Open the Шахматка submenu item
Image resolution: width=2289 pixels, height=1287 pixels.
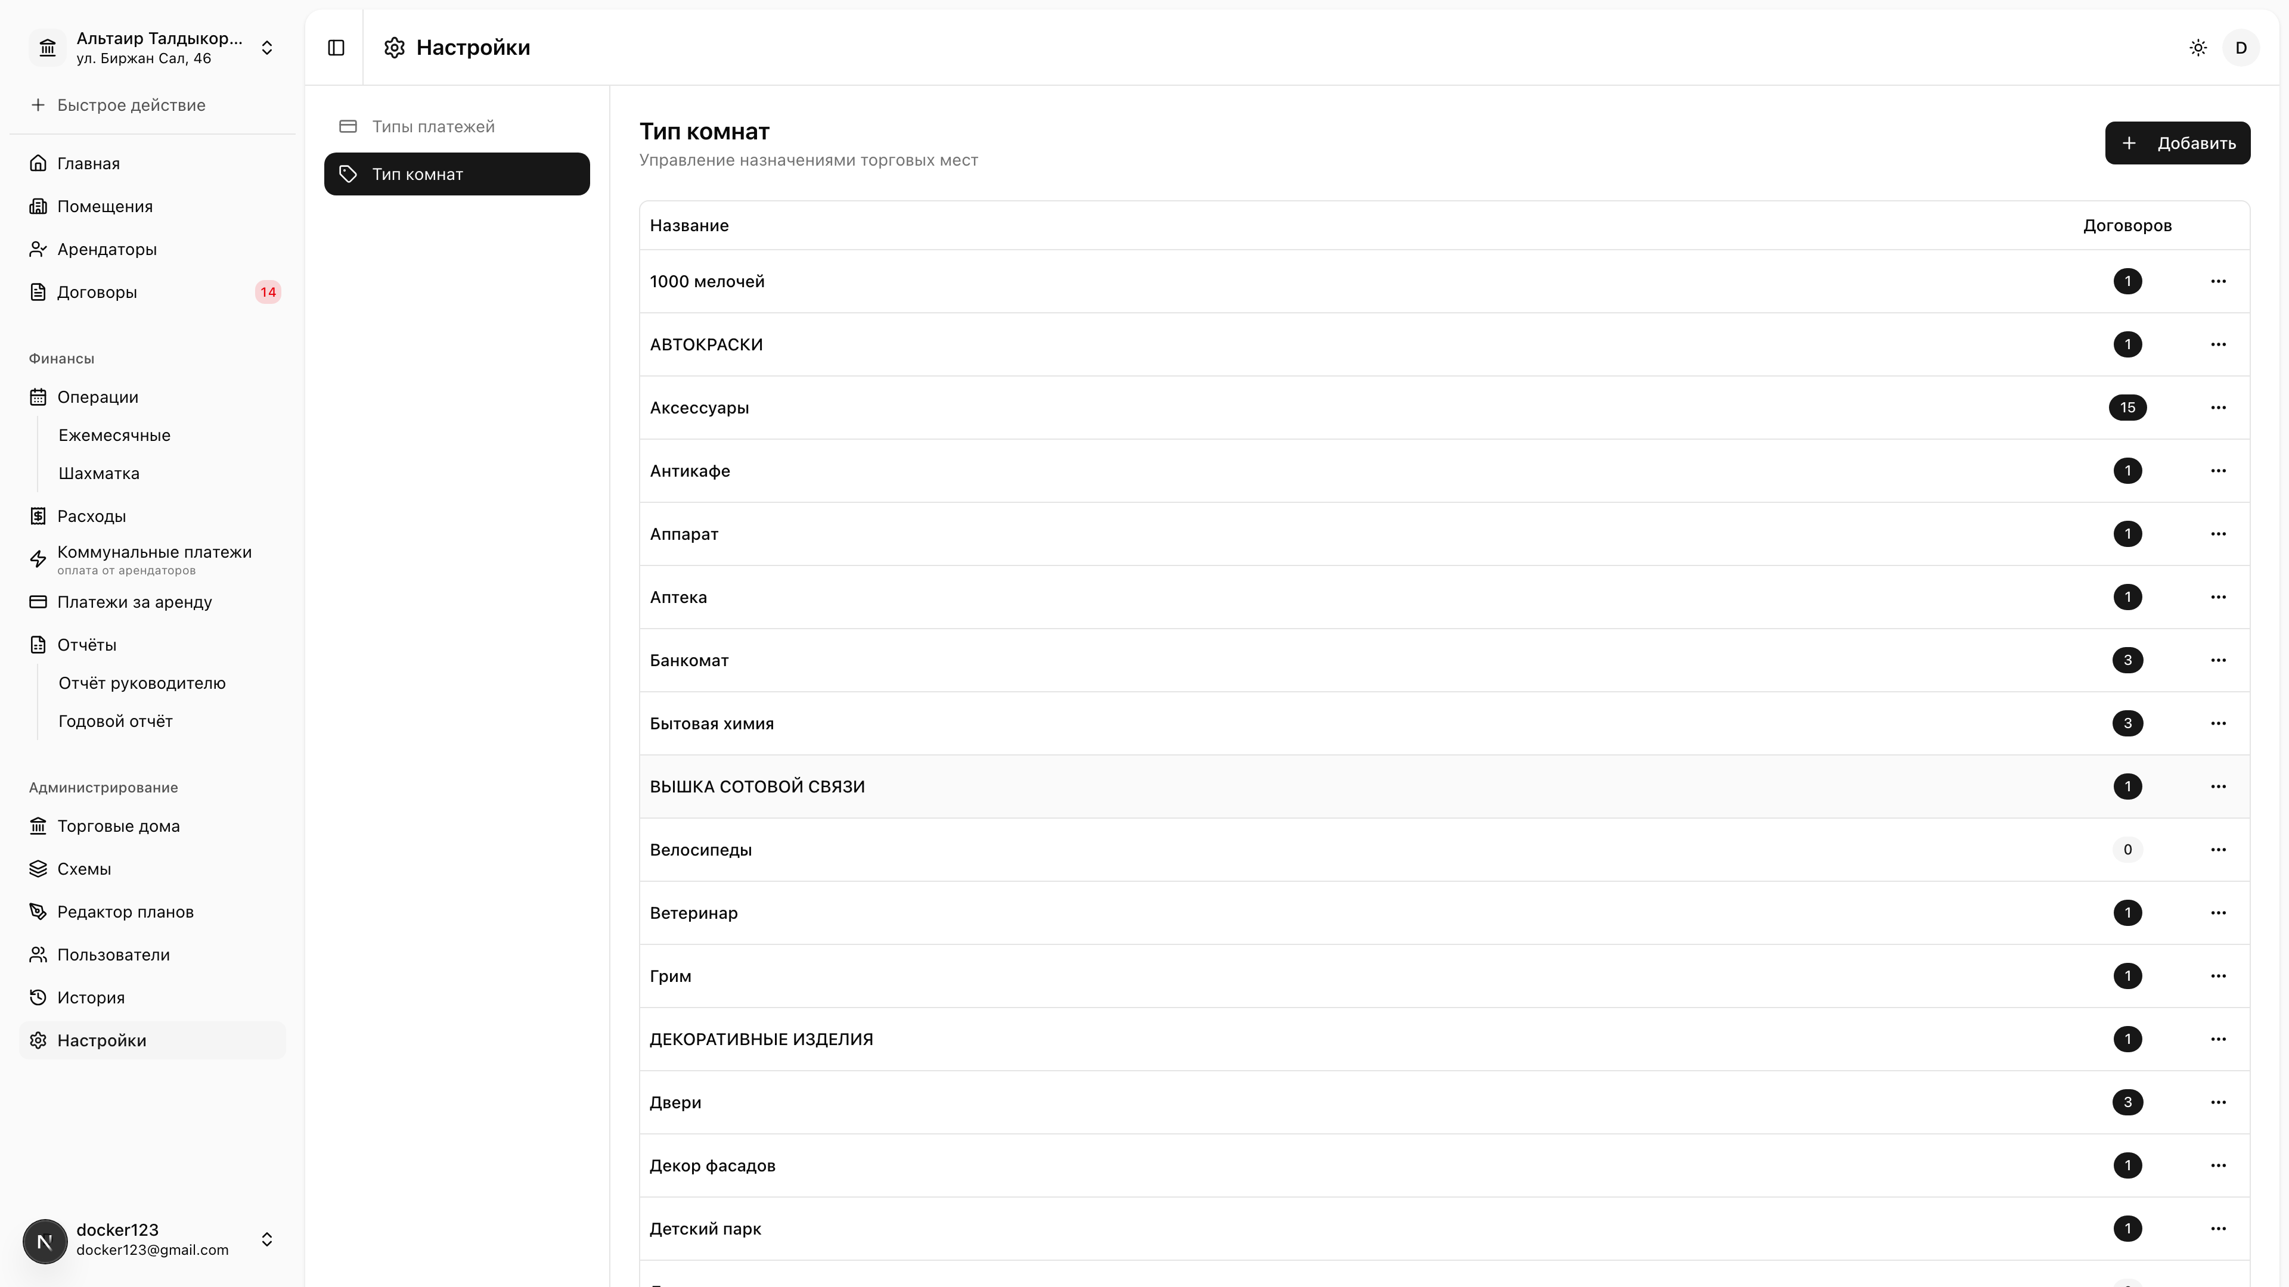[98, 474]
